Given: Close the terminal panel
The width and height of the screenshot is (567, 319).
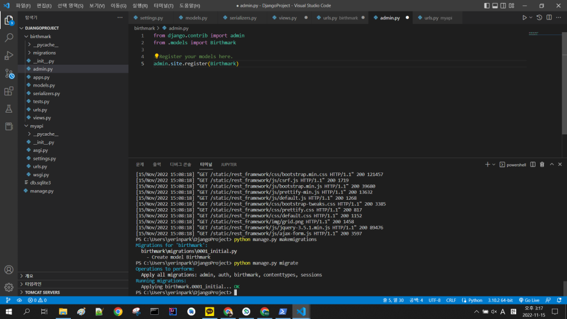Looking at the screenshot, I should [x=560, y=165].
